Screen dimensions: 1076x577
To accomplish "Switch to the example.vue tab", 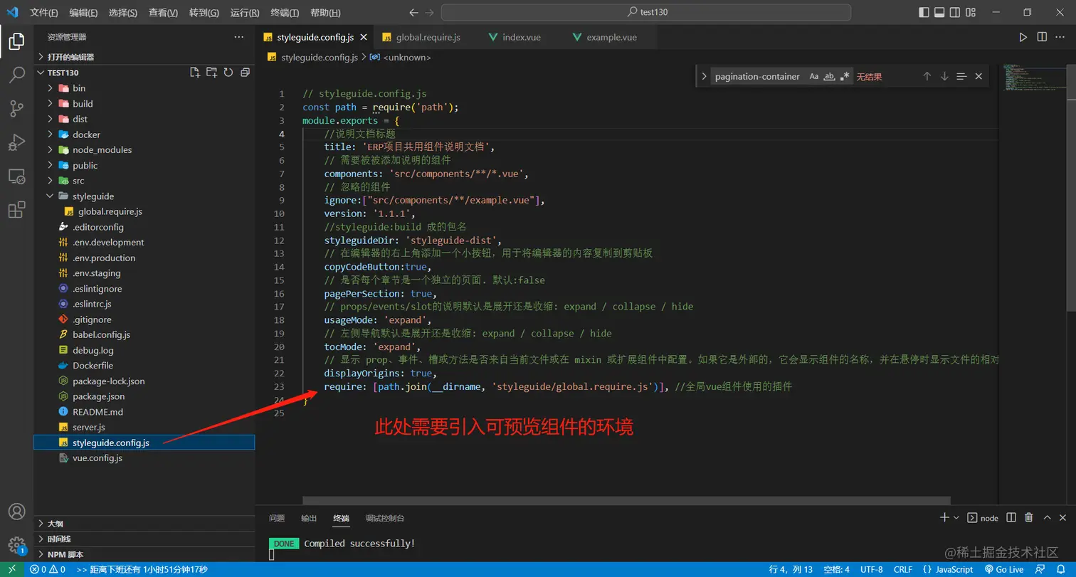I will [611, 37].
